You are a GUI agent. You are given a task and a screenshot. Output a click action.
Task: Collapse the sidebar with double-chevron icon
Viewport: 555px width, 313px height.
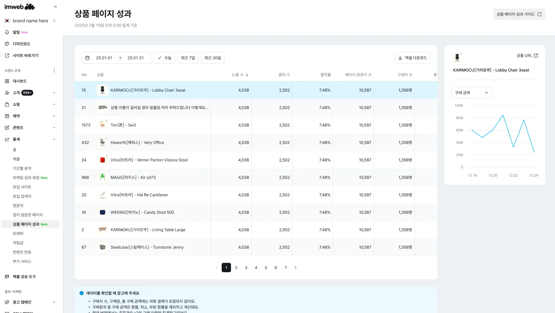(x=55, y=7)
